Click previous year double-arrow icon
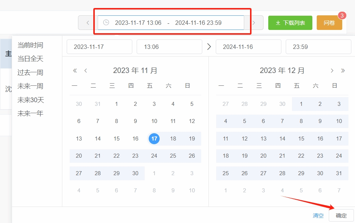 click(x=75, y=70)
